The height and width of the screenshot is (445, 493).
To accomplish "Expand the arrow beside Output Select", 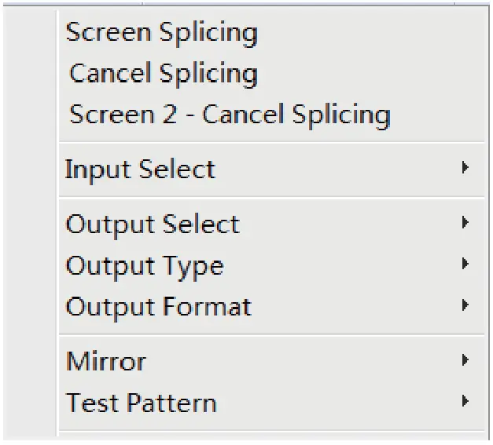I will click(x=466, y=224).
